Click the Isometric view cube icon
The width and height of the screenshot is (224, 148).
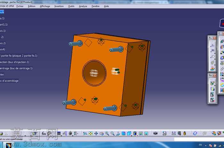coord(129,133)
